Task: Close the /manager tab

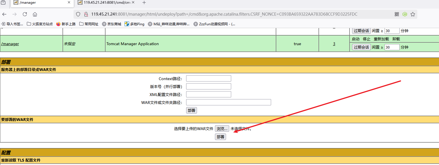Action: [x=69, y=3]
